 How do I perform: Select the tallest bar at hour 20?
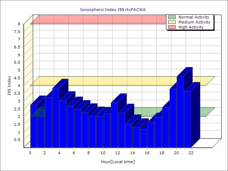click(x=180, y=112)
